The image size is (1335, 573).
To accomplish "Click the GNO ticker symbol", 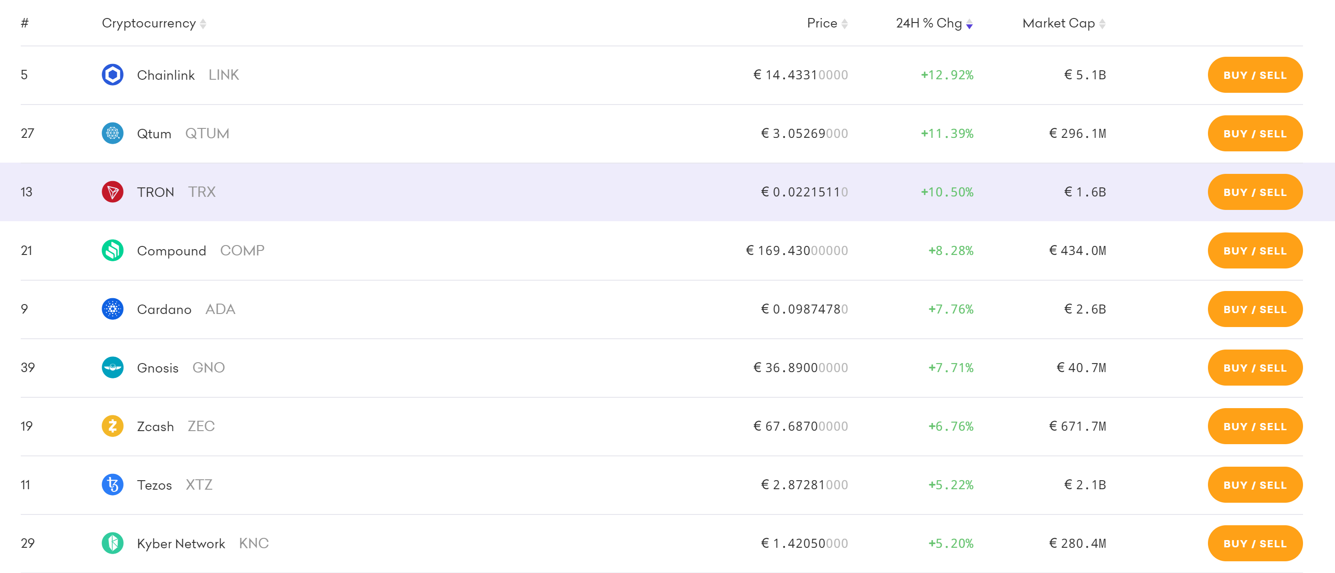I will 208,368.
